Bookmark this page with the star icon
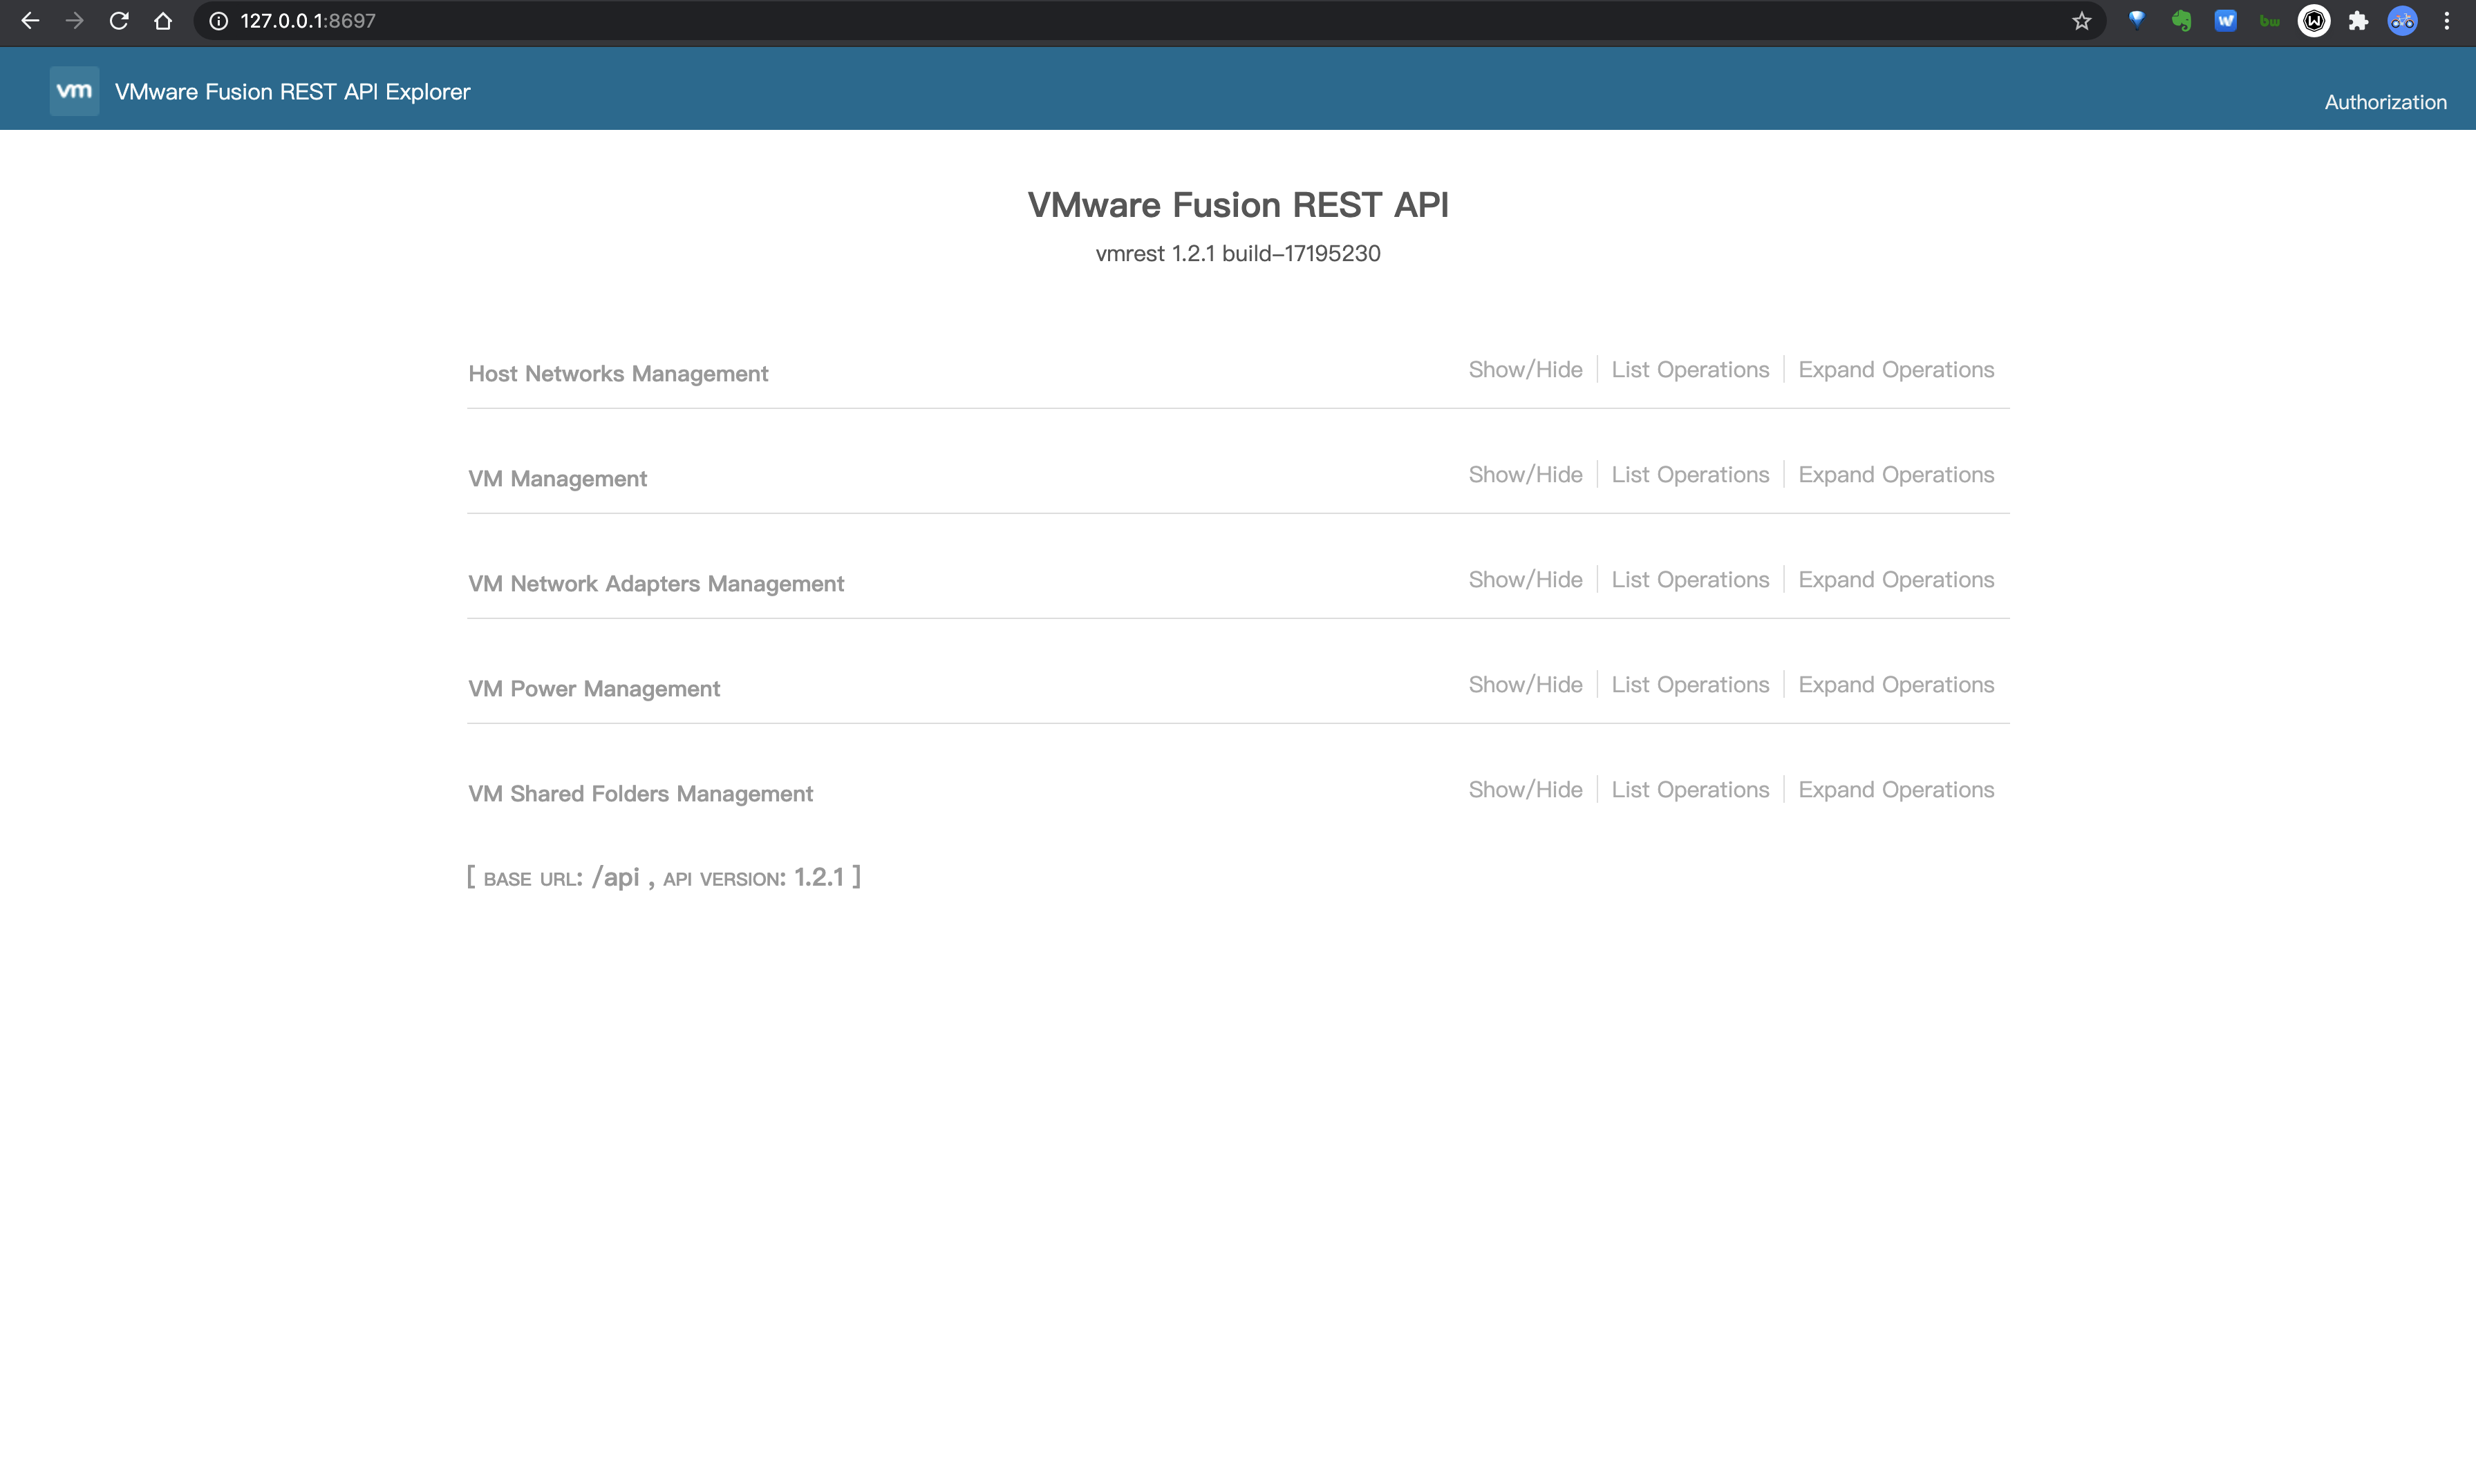The image size is (2476, 1484). [2082, 21]
